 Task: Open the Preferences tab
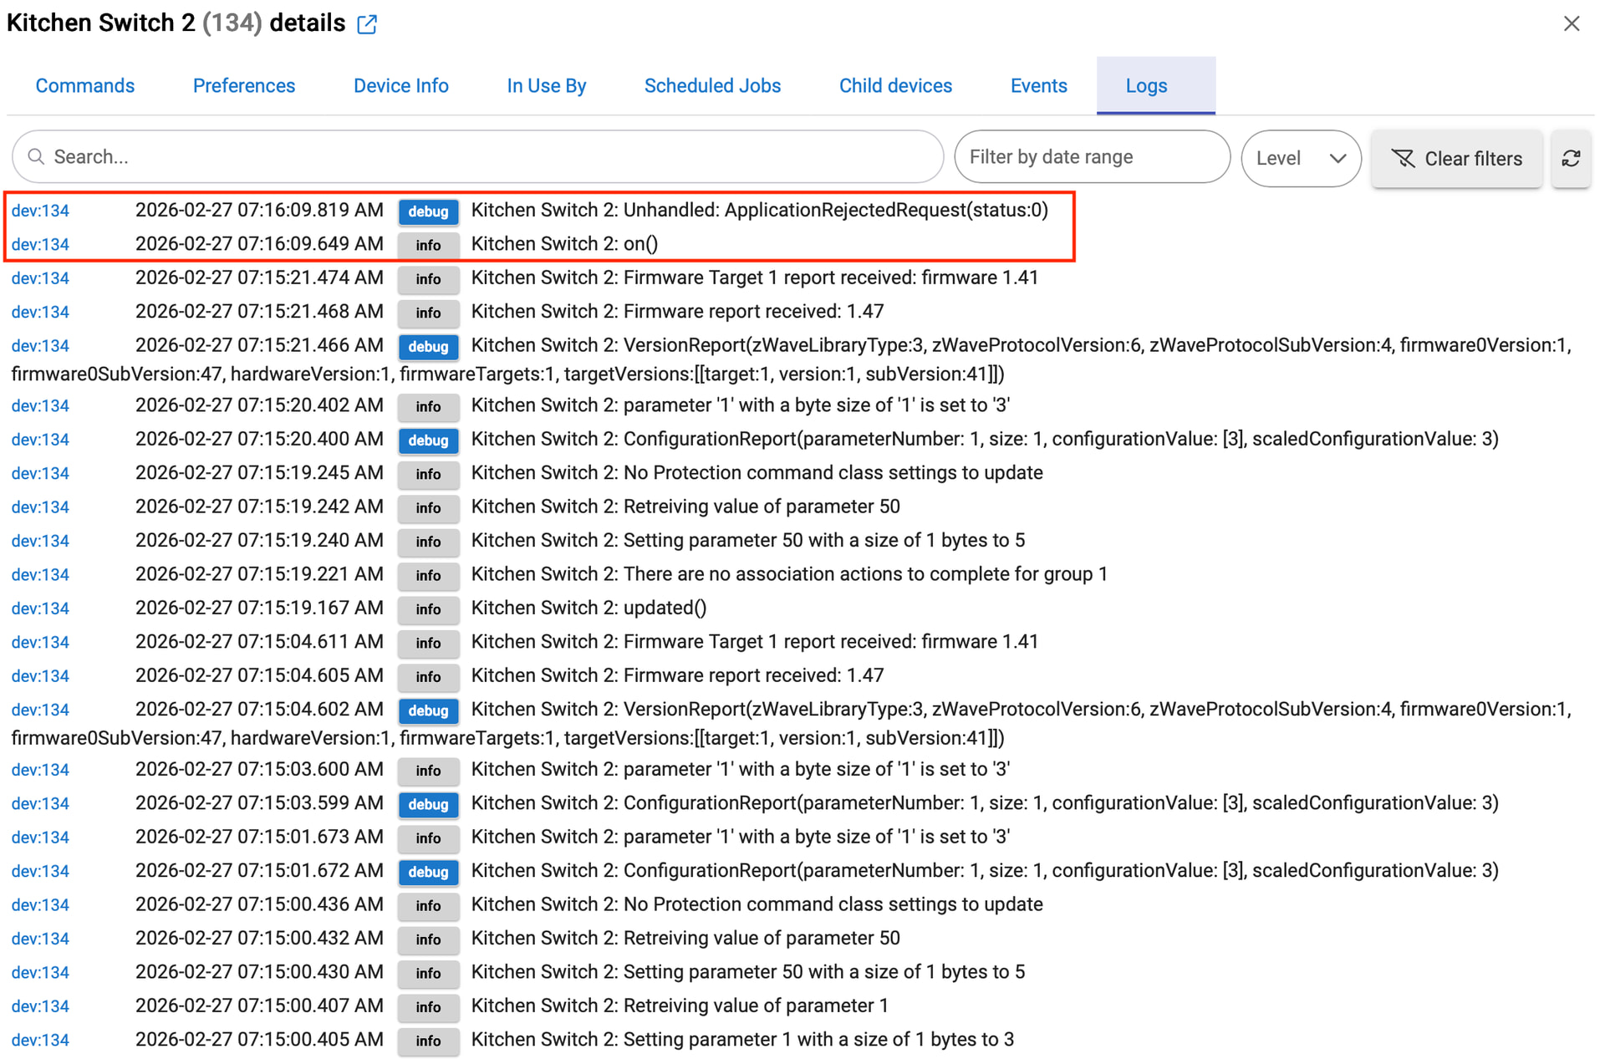244,86
